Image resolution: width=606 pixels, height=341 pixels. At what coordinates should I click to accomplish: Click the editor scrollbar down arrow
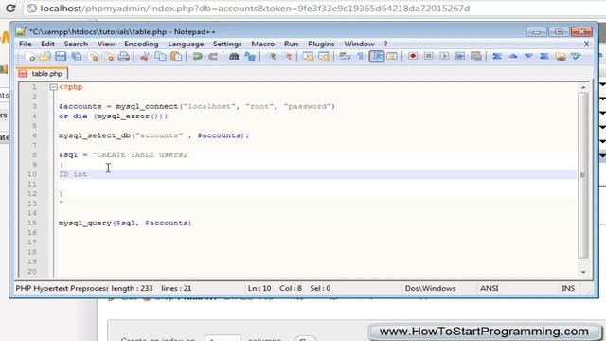point(583,272)
